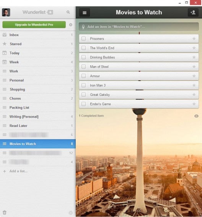Viewport: 202px width, 217px height.
Task: Star The World's End item
Action: click(194, 48)
